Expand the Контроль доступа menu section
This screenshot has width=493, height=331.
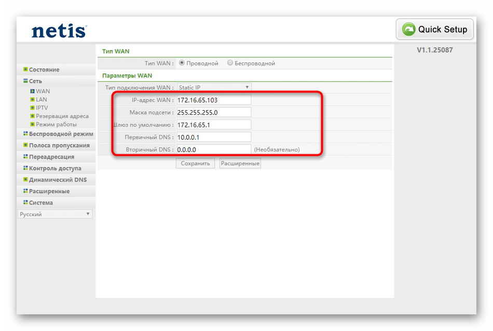pyautogui.click(x=55, y=168)
